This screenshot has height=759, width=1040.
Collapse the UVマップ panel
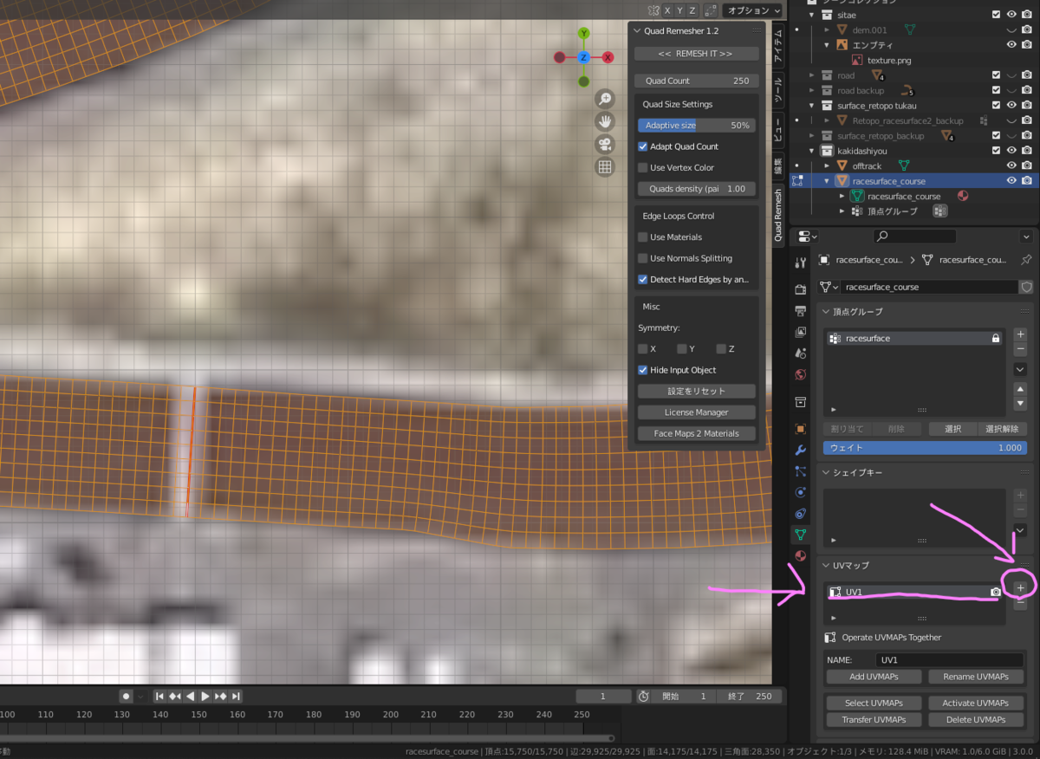[x=827, y=565]
